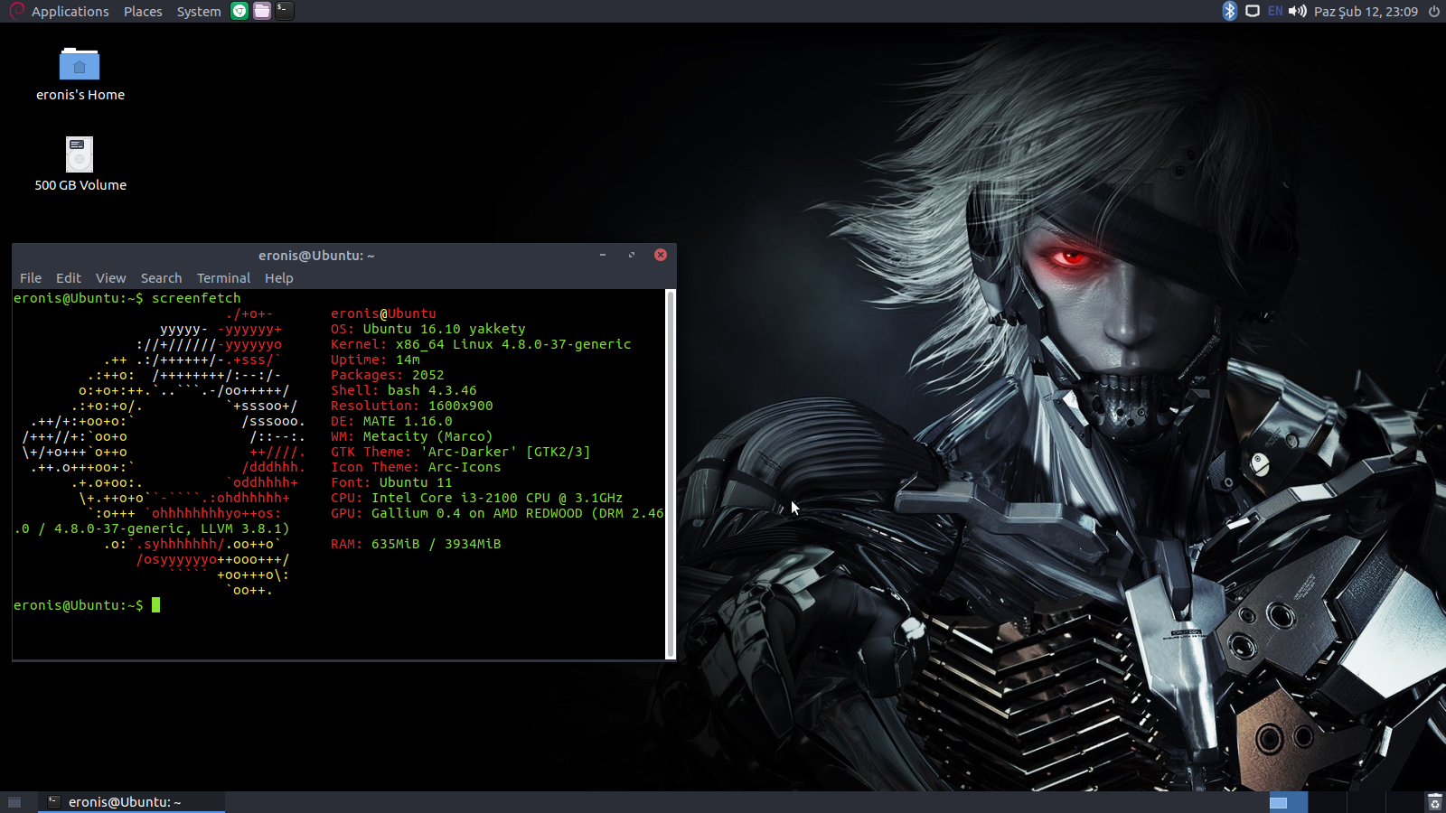This screenshot has height=813, width=1446.
Task: Open eronis's Home desktop folder icon
Action: (x=80, y=74)
